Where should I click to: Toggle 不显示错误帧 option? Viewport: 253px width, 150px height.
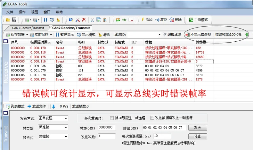[198, 35]
